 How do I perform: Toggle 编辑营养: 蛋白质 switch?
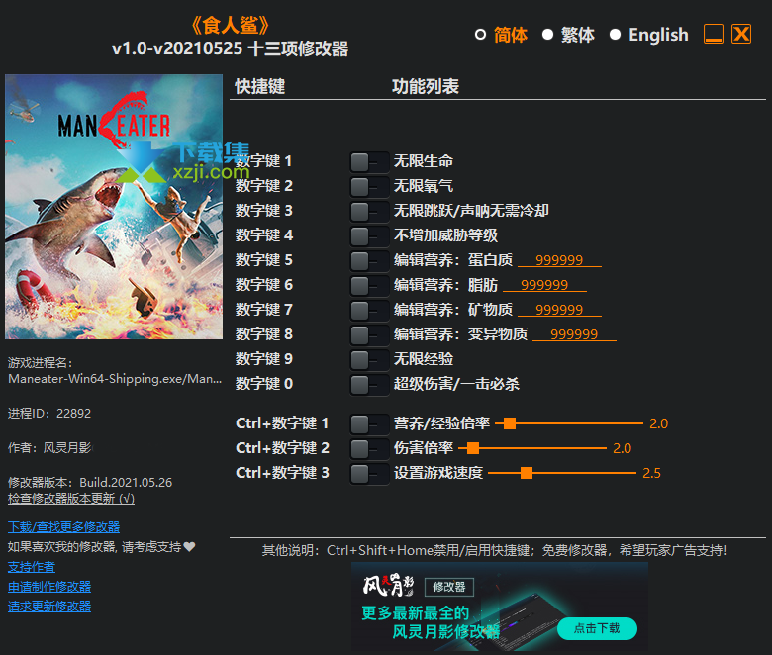coord(369,261)
